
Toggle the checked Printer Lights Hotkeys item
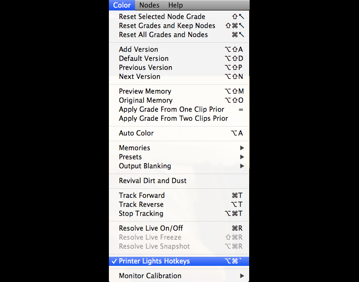point(155,261)
